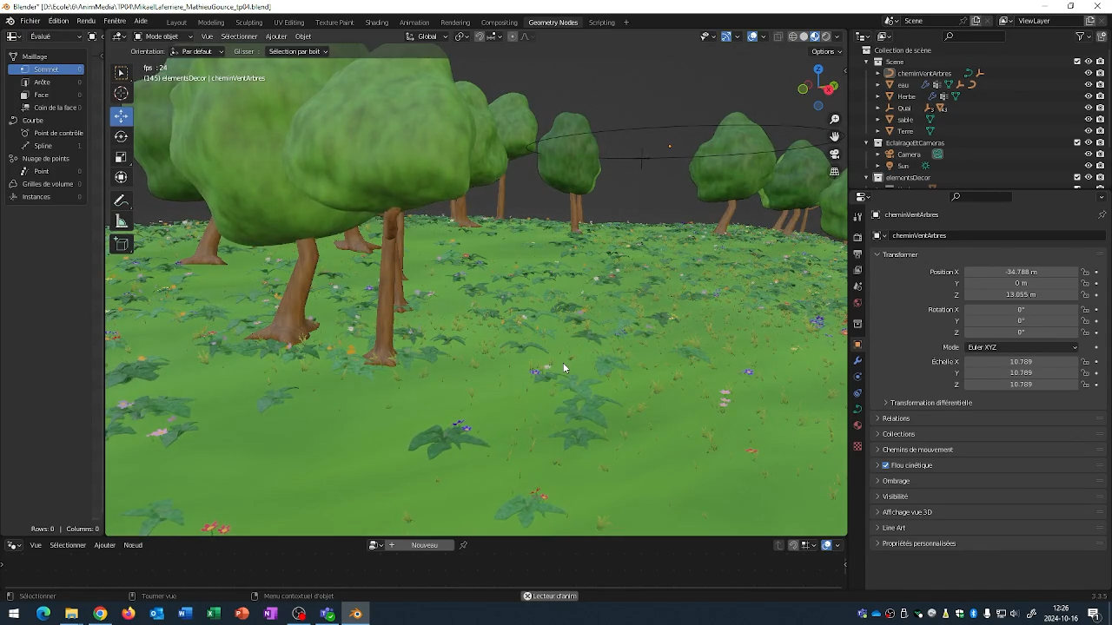
Task: Choose the Measure tool
Action: [121, 222]
